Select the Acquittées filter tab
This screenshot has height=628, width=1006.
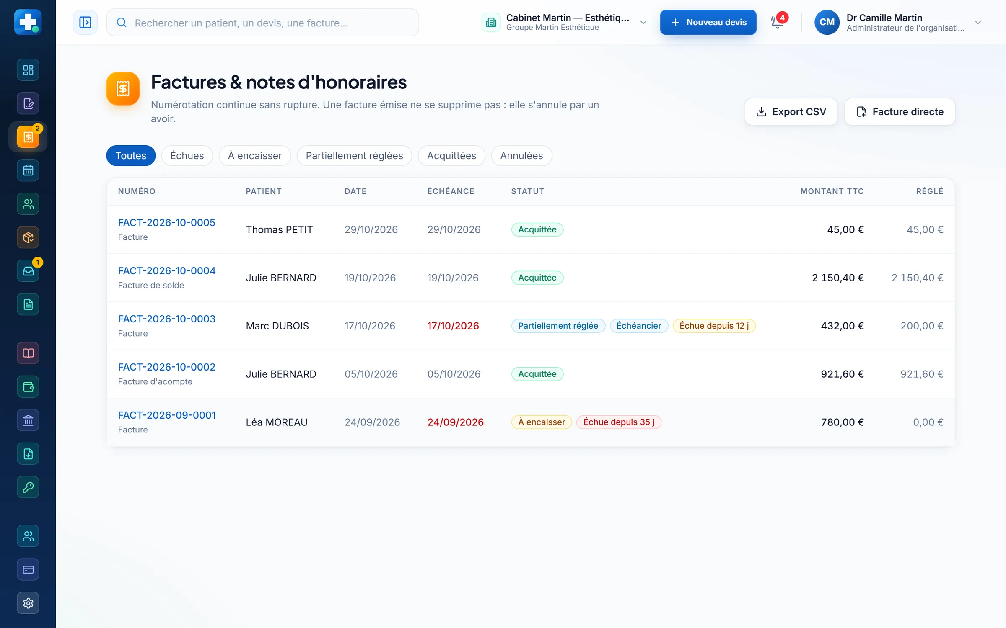coord(451,156)
